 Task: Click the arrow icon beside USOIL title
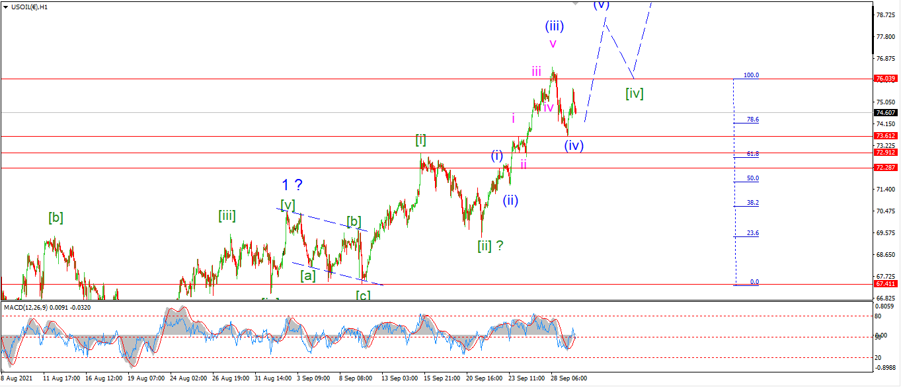[5, 6]
